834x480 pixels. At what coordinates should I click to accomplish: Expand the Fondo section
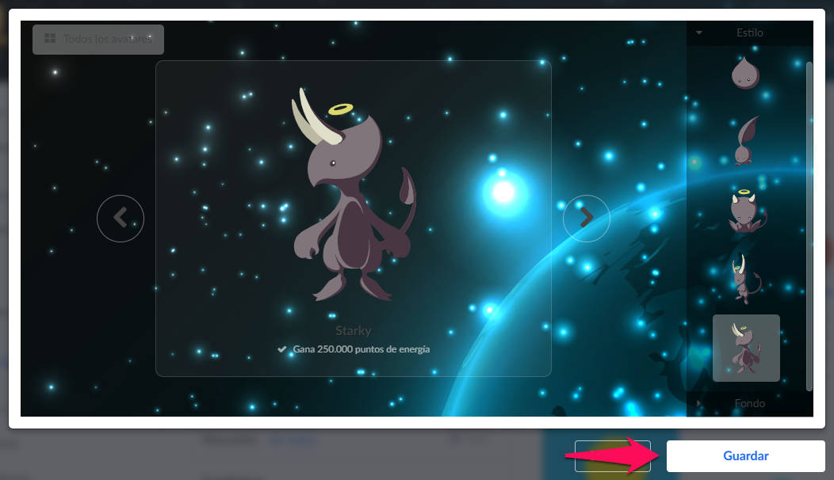pyautogui.click(x=749, y=403)
